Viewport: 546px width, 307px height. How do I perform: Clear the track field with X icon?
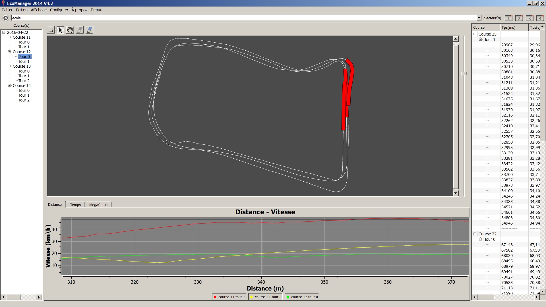click(x=5, y=18)
